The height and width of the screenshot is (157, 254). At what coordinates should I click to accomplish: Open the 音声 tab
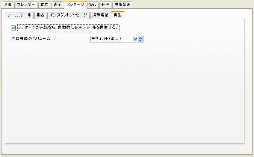(x=106, y=5)
